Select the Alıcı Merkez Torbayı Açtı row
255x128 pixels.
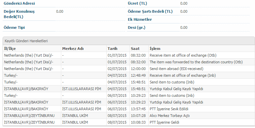coord(129,116)
